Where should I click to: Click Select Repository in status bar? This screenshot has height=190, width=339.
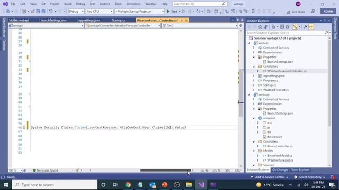click(x=309, y=177)
